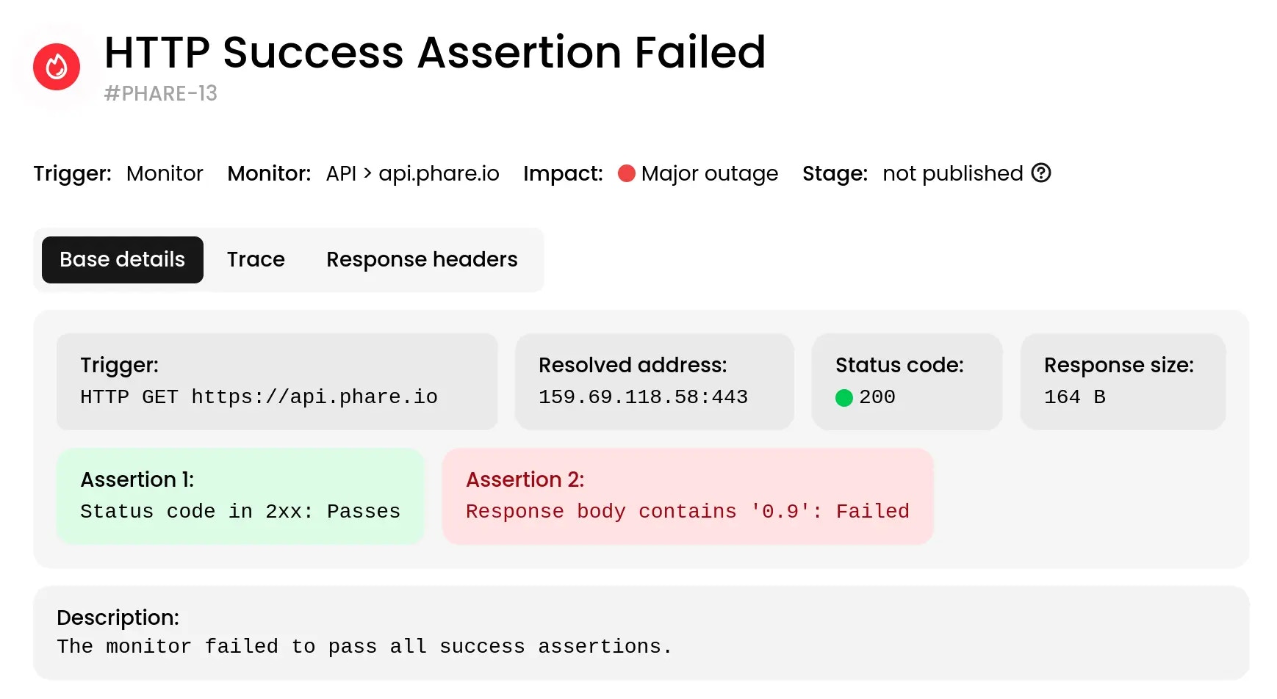Click the Monitor trigger value
Screen dimensions: 1277x699
165,173
